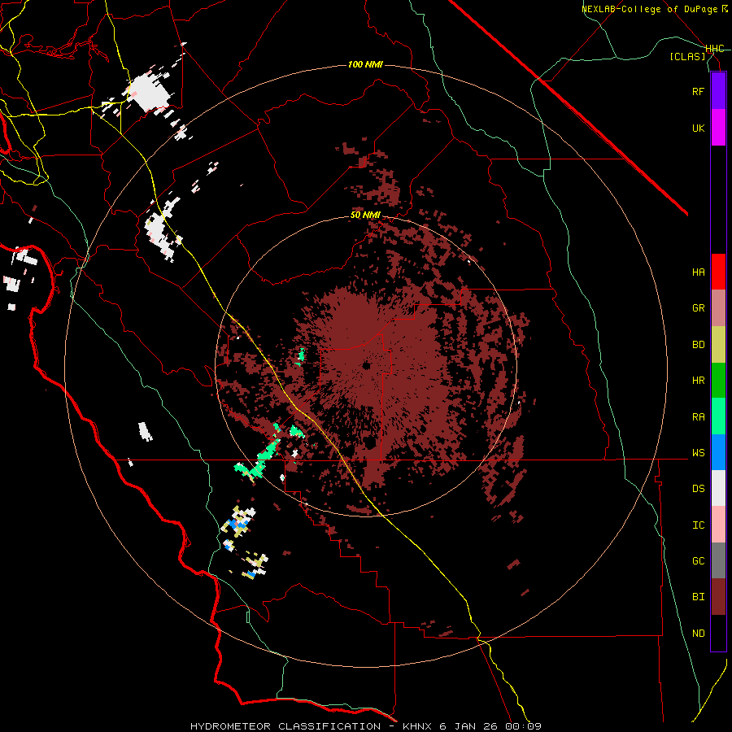The image size is (732, 732).
Task: Click the radar site center dot
Action: [x=366, y=365]
